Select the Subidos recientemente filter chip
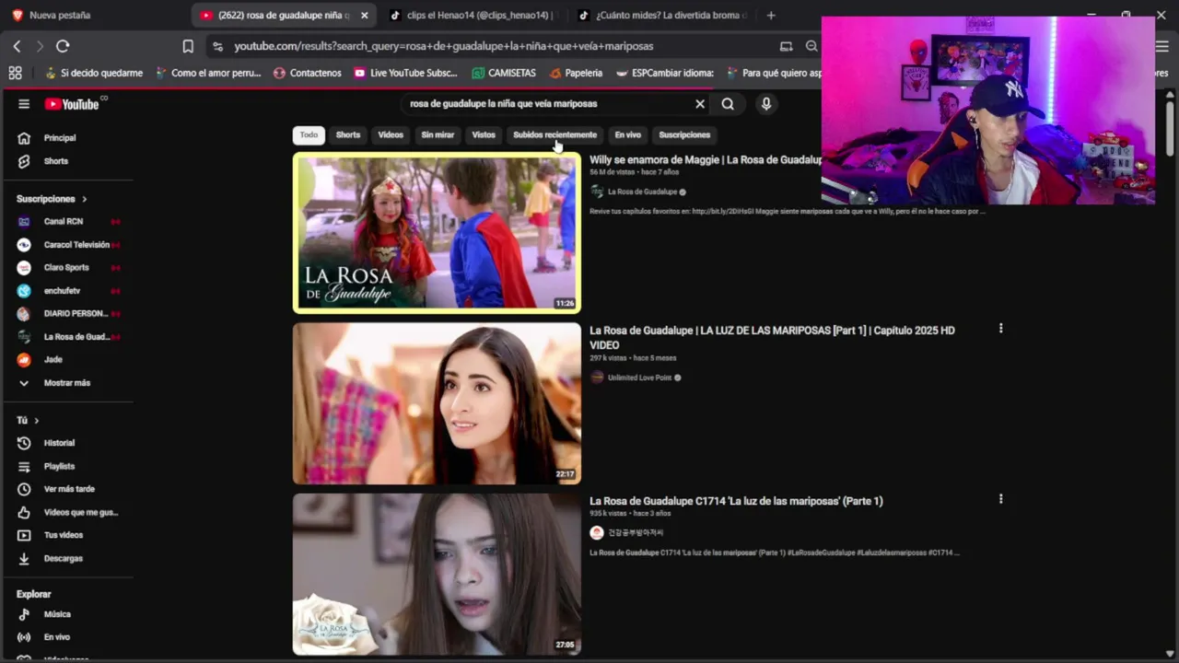The height and width of the screenshot is (663, 1179). (x=554, y=134)
